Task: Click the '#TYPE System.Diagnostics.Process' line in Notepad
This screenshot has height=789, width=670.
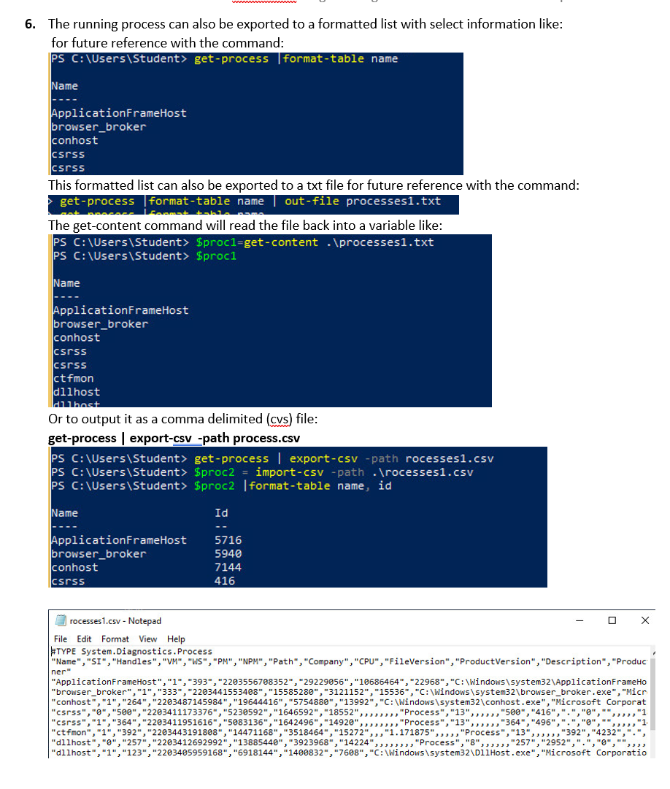Action: click(x=132, y=651)
